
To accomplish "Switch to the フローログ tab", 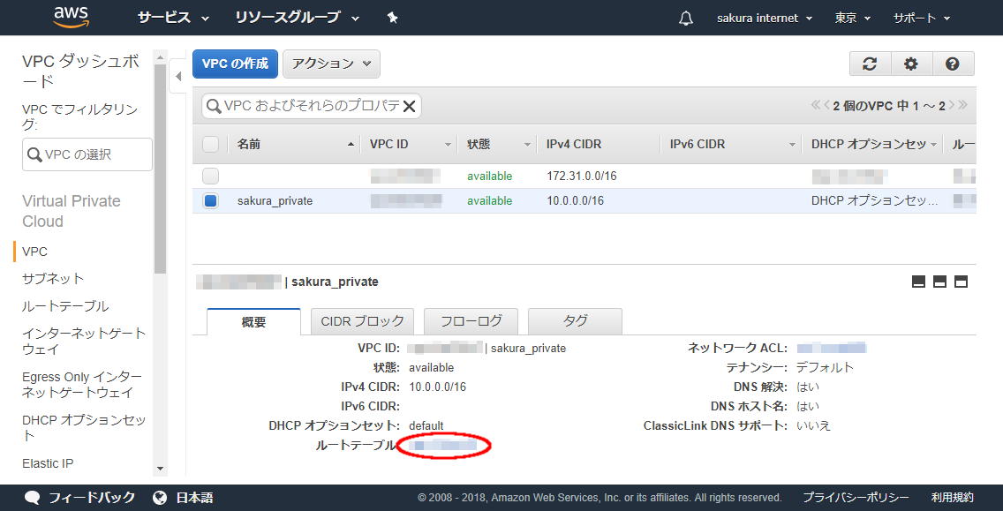I will point(471,321).
